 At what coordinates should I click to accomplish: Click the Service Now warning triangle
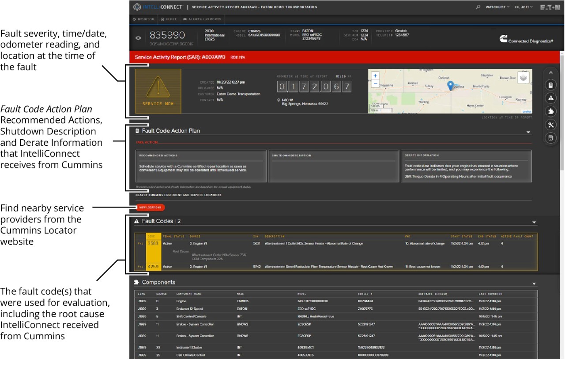[x=158, y=87]
